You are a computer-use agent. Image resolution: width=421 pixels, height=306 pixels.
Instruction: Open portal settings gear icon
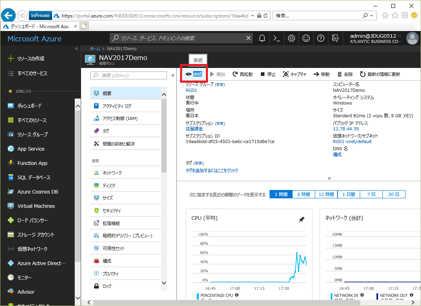(x=291, y=39)
